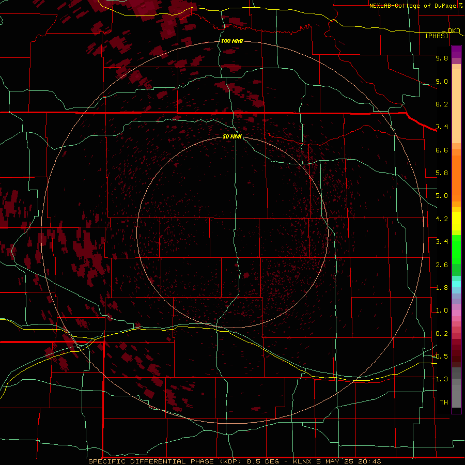Click the 5.8 value on color scale
The height and width of the screenshot is (465, 465).
coord(442,173)
